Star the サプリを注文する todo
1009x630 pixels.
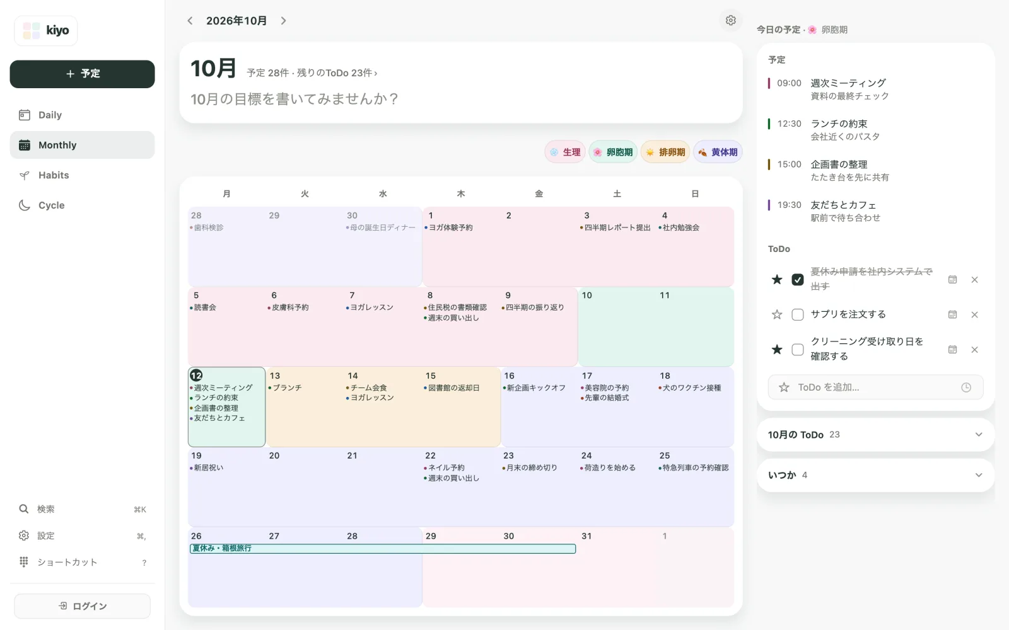[x=777, y=314]
